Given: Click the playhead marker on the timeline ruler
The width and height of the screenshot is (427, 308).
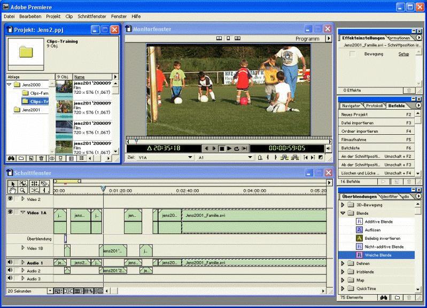Looking at the screenshot, I should click(103, 189).
